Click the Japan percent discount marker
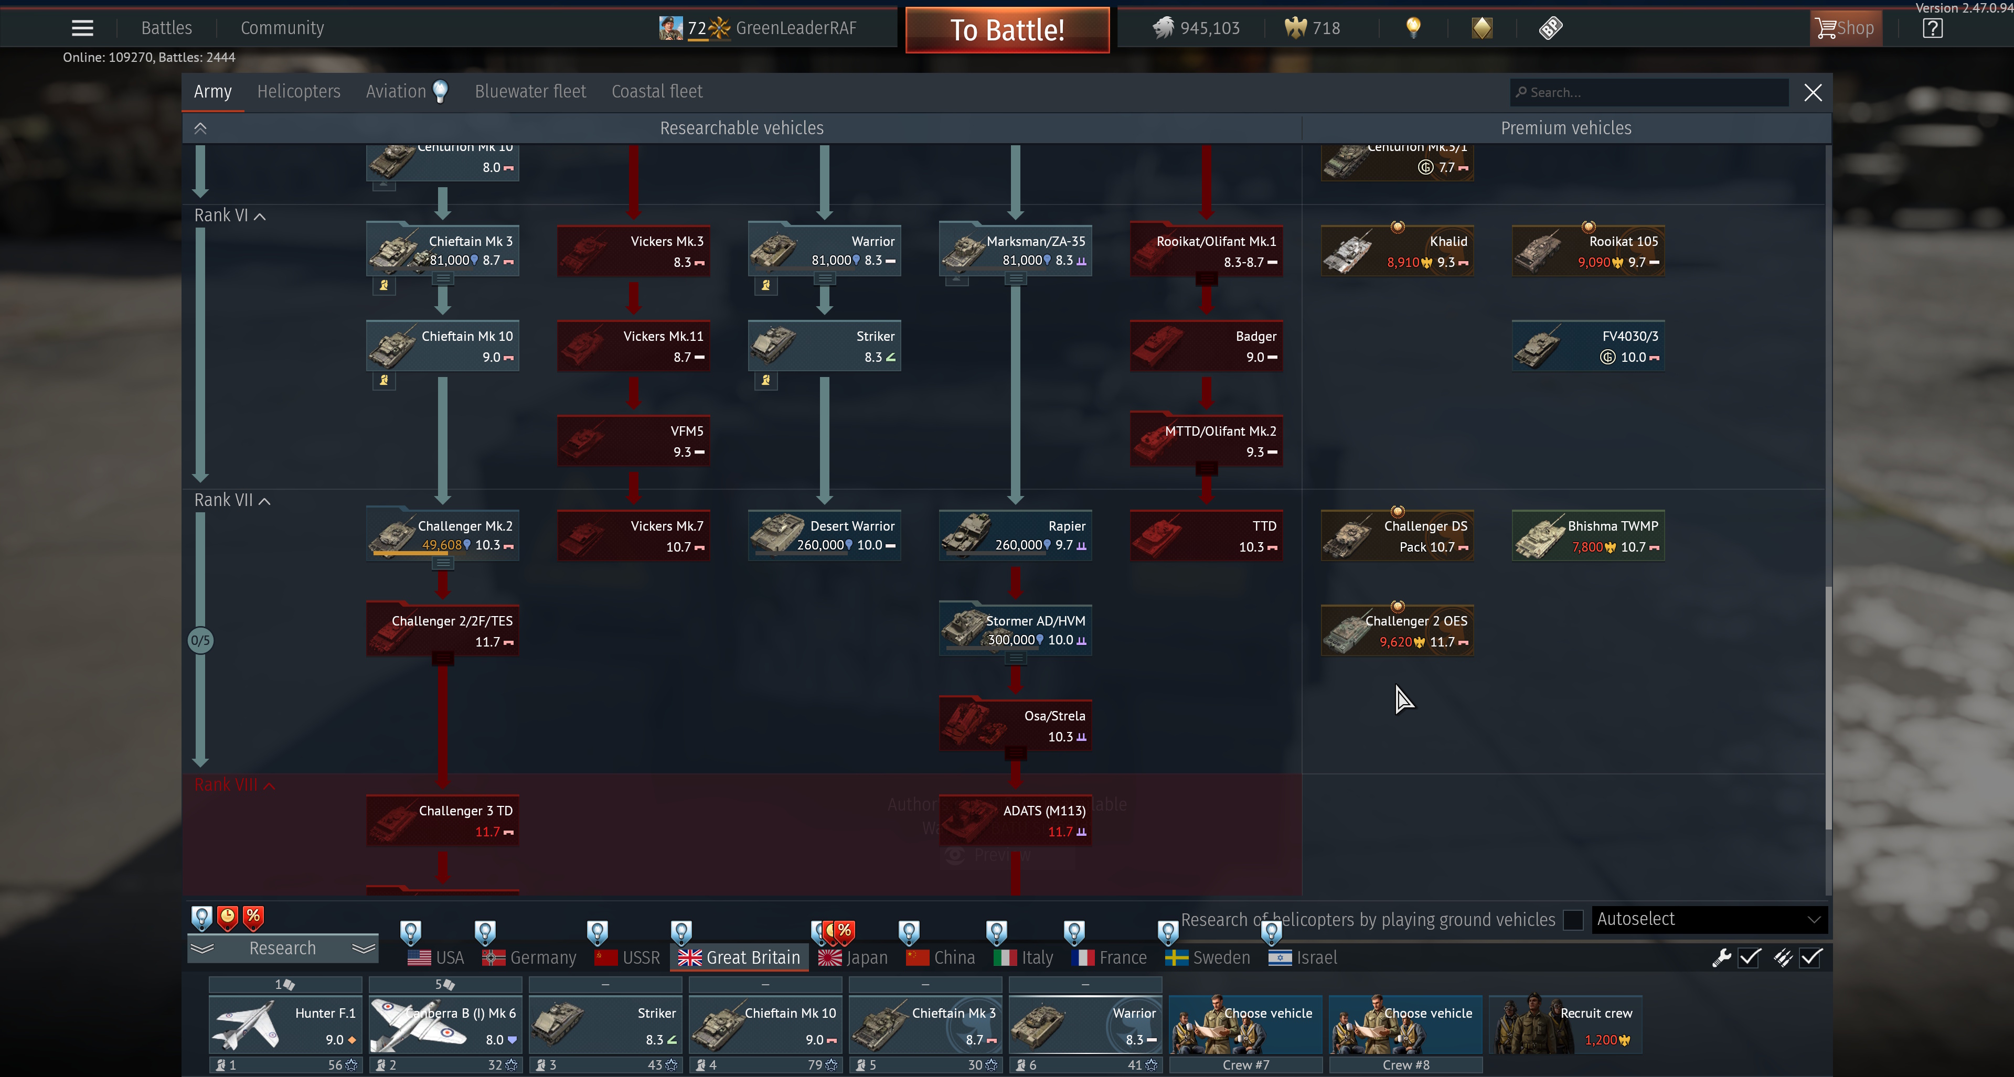Image resolution: width=2014 pixels, height=1077 pixels. pos(845,931)
